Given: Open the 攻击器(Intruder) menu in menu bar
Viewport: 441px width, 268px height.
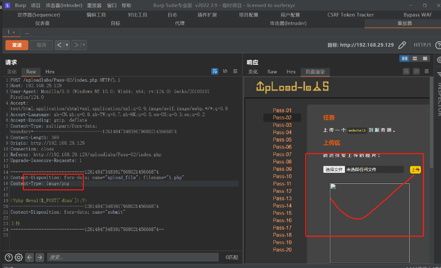Looking at the screenshot, I should click(x=64, y=5).
